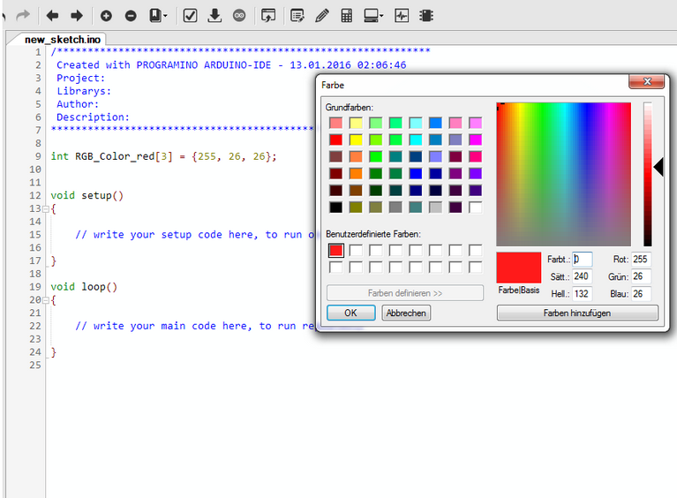The image size is (677, 498).
Task: Click the '// write your main code' comment
Action: coord(195,326)
